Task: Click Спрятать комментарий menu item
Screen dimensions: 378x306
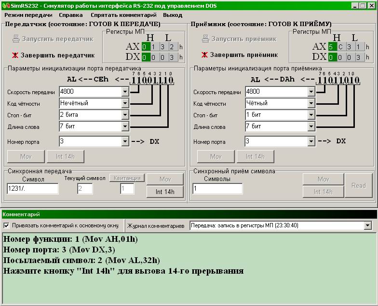Action: pos(122,15)
